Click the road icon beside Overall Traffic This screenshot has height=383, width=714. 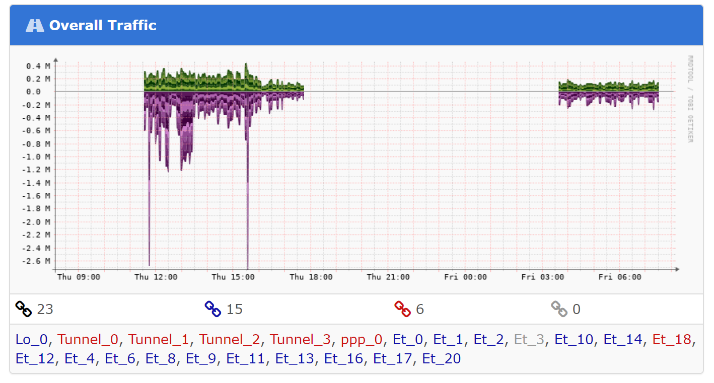[35, 26]
